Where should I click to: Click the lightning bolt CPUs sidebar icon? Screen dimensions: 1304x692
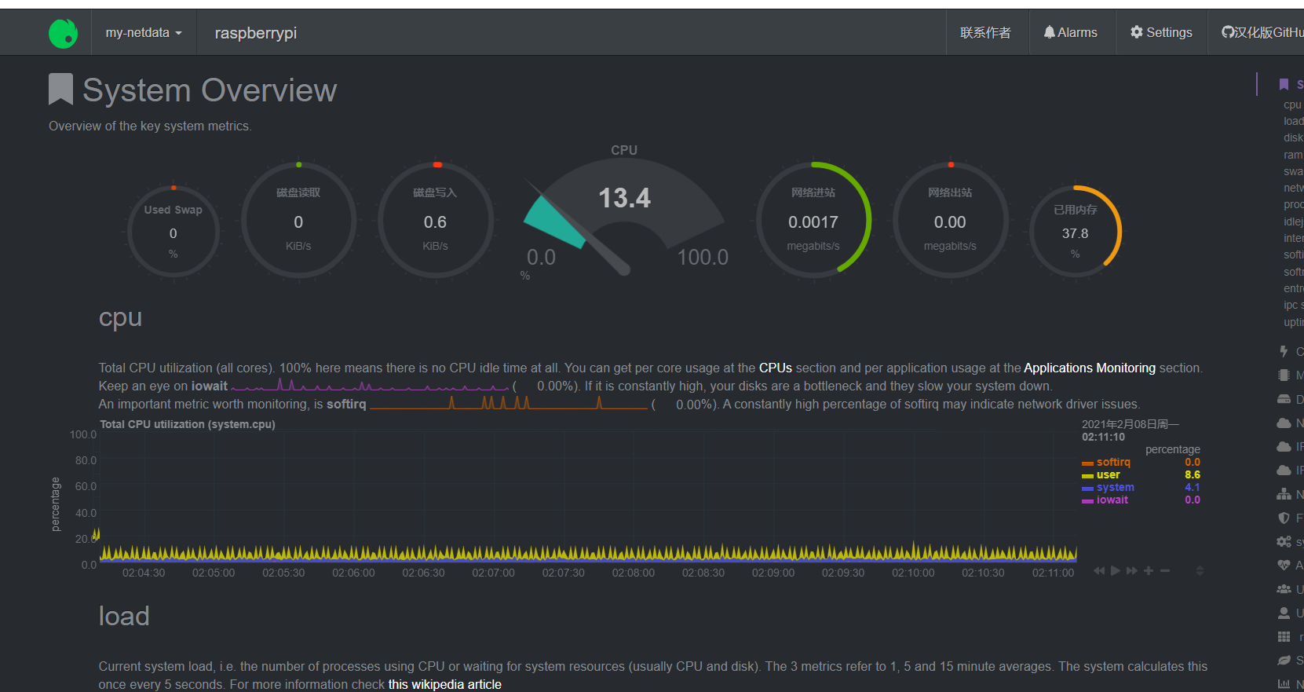click(x=1284, y=351)
